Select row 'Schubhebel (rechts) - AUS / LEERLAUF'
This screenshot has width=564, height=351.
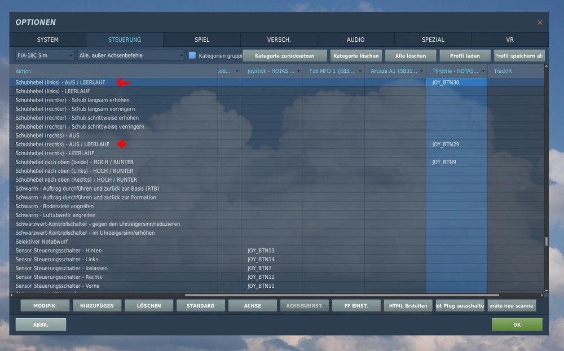[x=276, y=144]
